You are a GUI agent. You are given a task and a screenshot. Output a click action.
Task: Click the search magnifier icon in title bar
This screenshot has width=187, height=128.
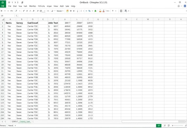tap(22, 2)
